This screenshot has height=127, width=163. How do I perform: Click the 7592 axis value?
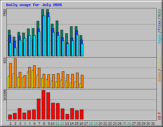point(5,13)
